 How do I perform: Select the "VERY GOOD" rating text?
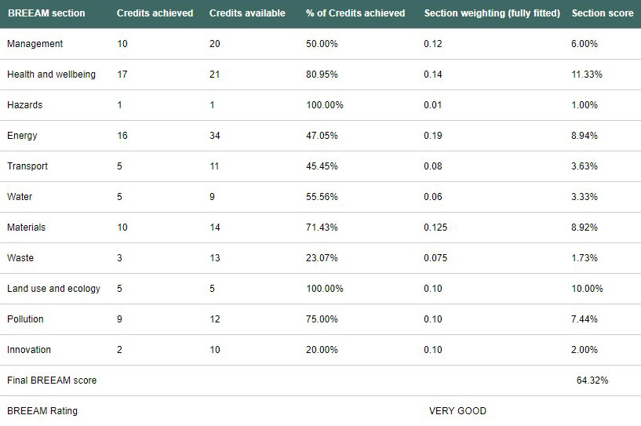point(457,411)
